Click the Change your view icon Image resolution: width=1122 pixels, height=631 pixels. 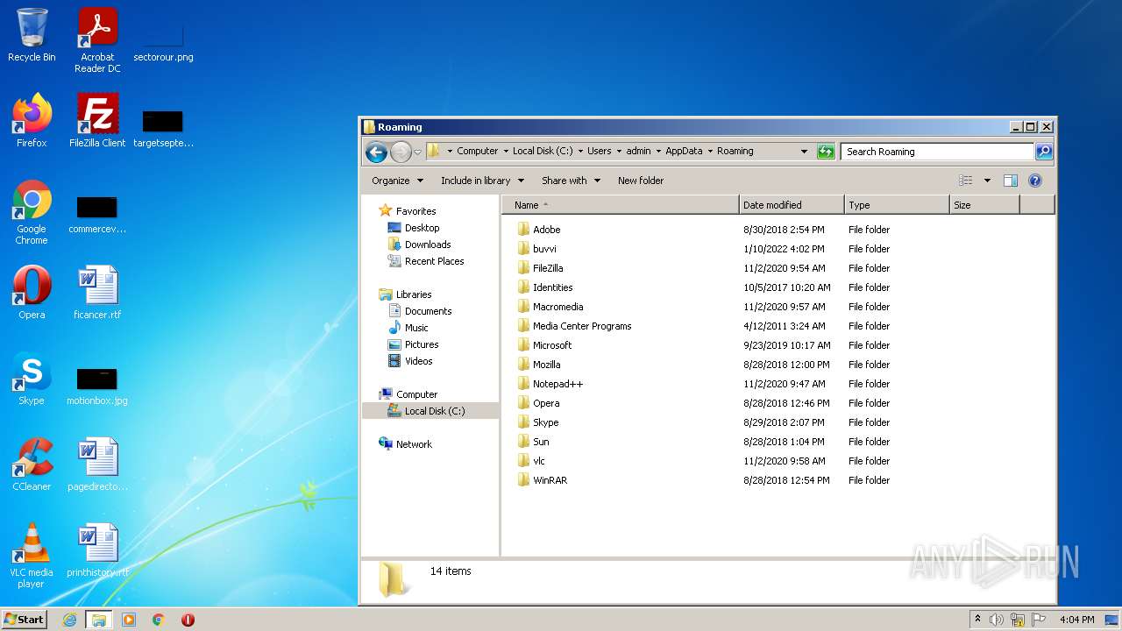[966, 181]
